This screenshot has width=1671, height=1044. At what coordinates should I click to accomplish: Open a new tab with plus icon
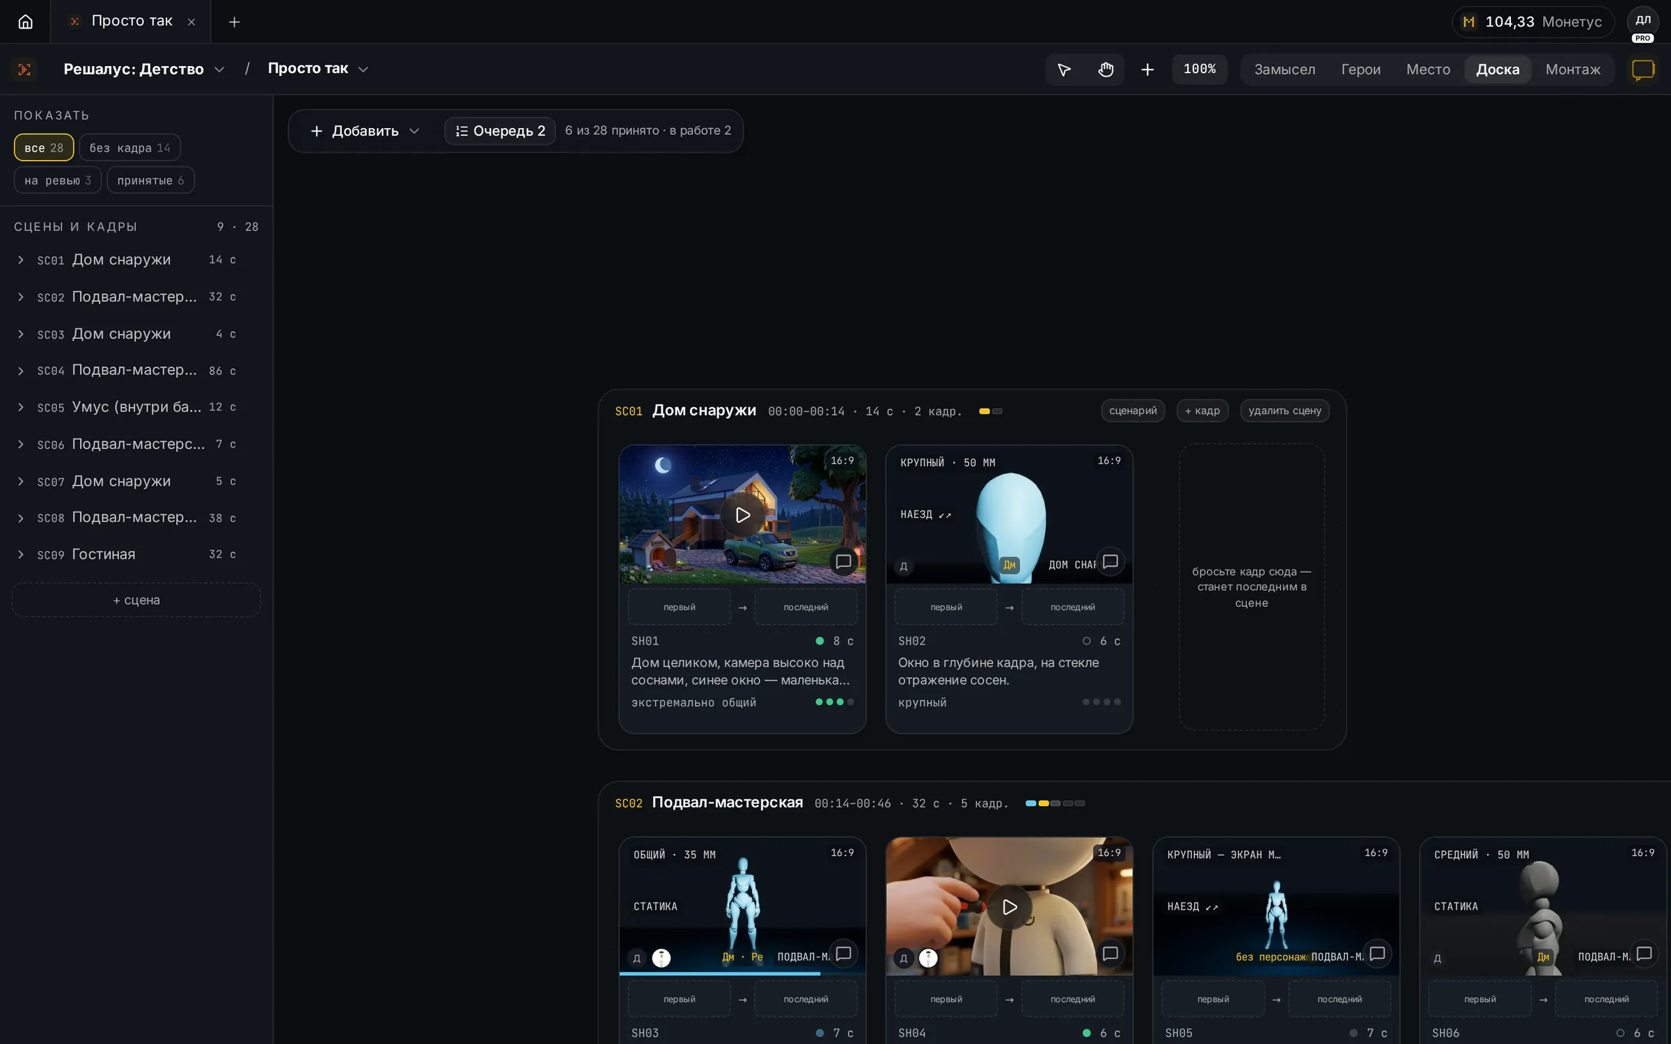click(x=235, y=22)
